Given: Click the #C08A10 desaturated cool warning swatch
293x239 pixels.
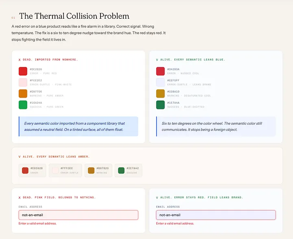Looking at the screenshot, I should pos(160,93).
